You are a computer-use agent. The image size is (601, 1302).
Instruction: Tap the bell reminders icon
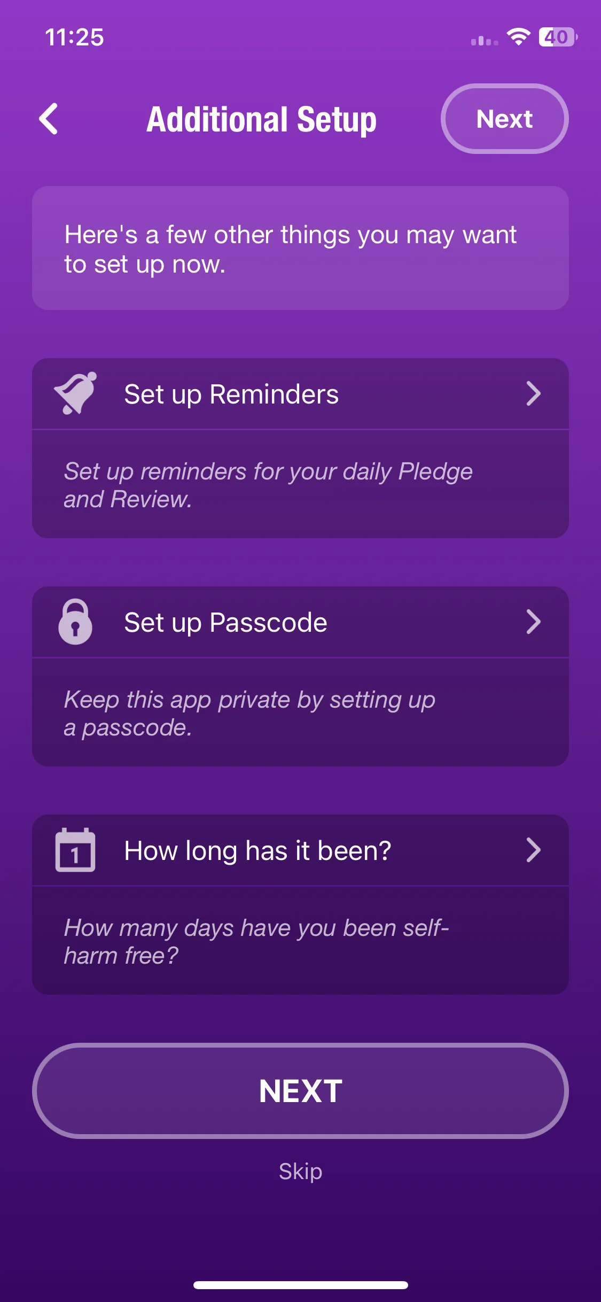(75, 393)
